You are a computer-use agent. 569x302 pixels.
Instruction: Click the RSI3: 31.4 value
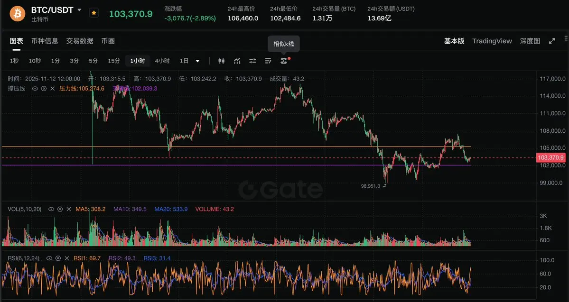point(157,258)
